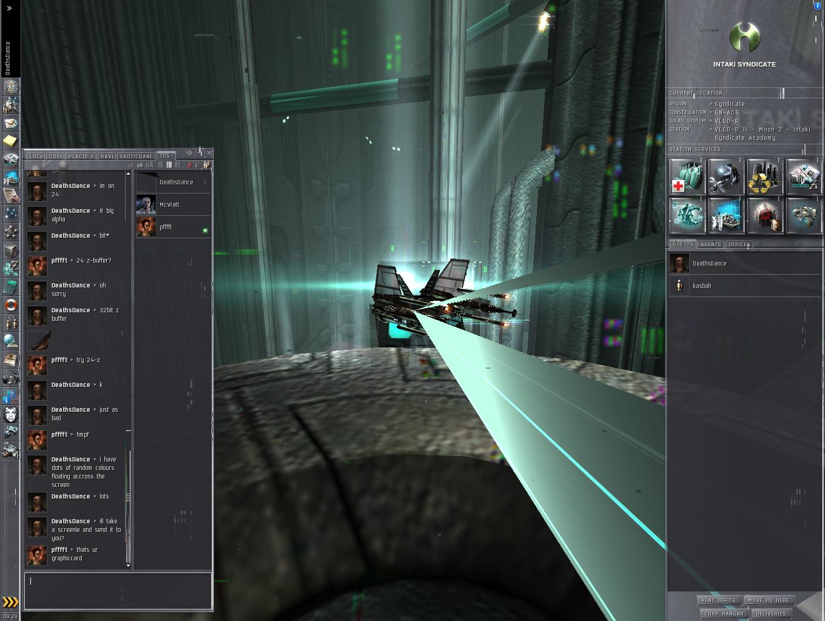This screenshot has width=825, height=621.
Task: Open the mail envelope icon in the sidebar
Action: 10,123
